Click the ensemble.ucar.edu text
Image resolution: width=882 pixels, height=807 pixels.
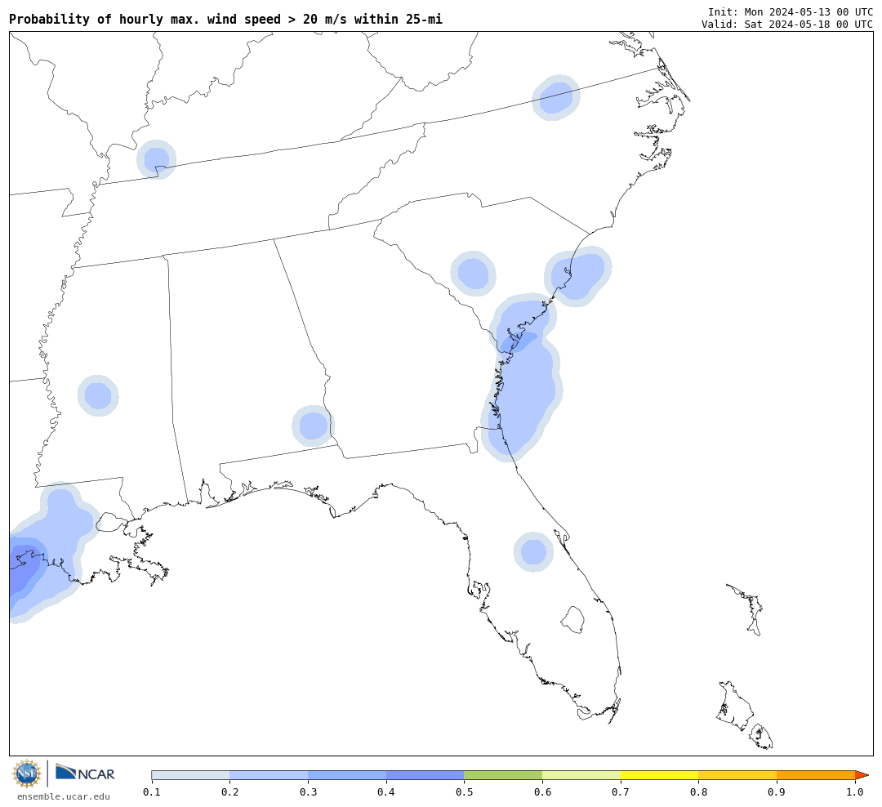point(64,796)
